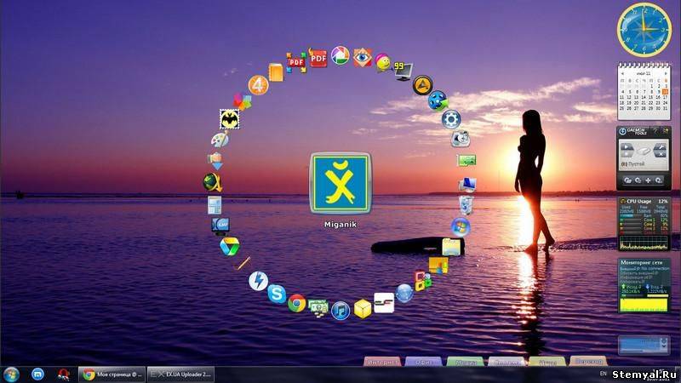681x383 pixels.
Task: Switch to Chrome Моя страница taskbar window
Action: [112, 374]
